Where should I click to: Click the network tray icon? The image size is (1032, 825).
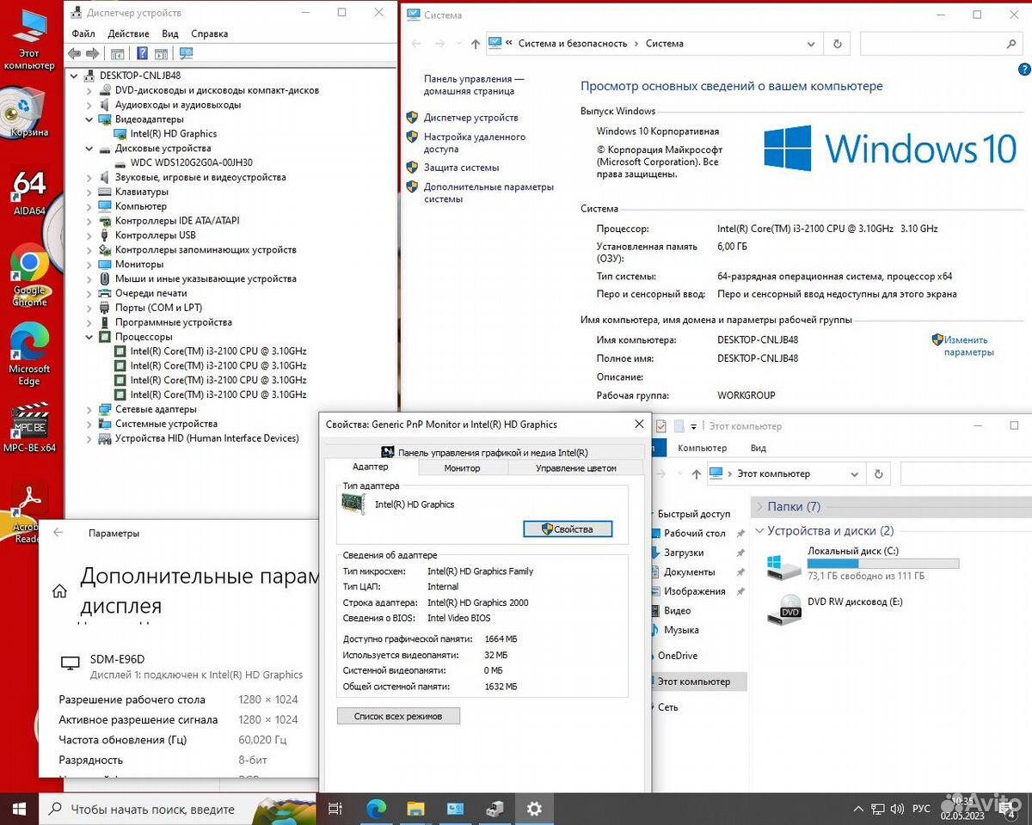click(877, 809)
